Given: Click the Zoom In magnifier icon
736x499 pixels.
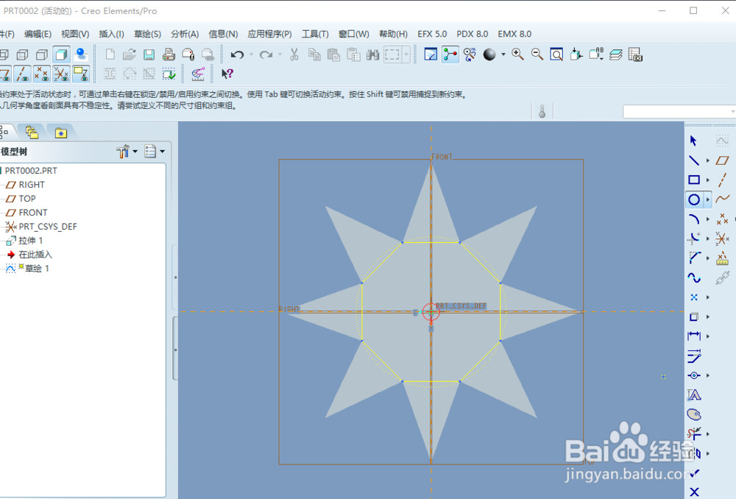Looking at the screenshot, I should point(517,55).
